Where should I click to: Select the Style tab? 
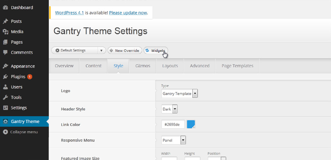click(x=118, y=66)
